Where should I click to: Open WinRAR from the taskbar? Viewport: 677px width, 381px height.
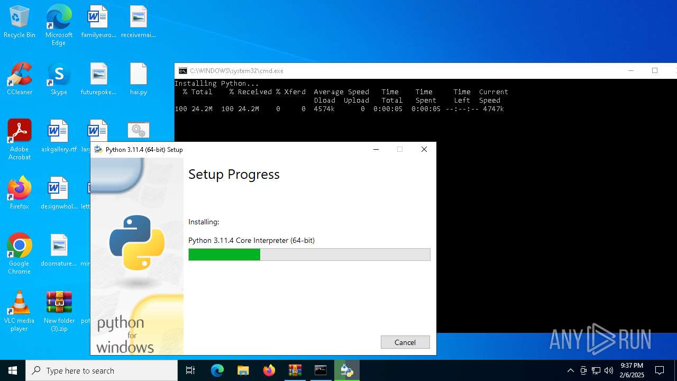coord(295,370)
